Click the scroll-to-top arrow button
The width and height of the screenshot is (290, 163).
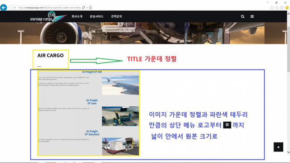coord(278,147)
